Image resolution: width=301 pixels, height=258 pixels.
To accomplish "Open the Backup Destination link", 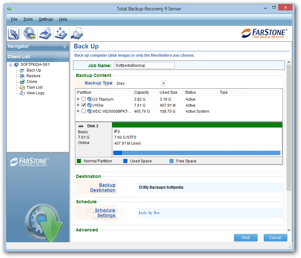I will pos(103,187).
